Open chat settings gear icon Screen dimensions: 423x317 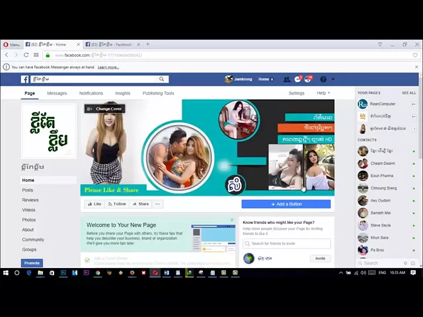click(405, 263)
